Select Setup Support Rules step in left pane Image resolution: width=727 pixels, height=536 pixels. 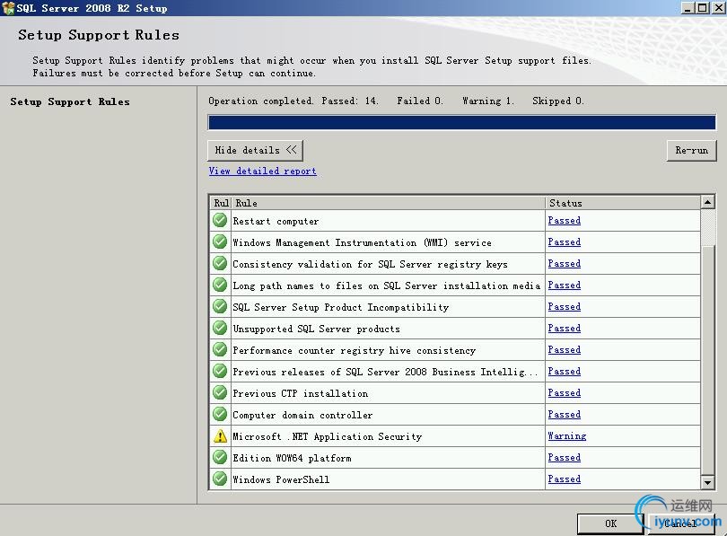[x=70, y=101]
